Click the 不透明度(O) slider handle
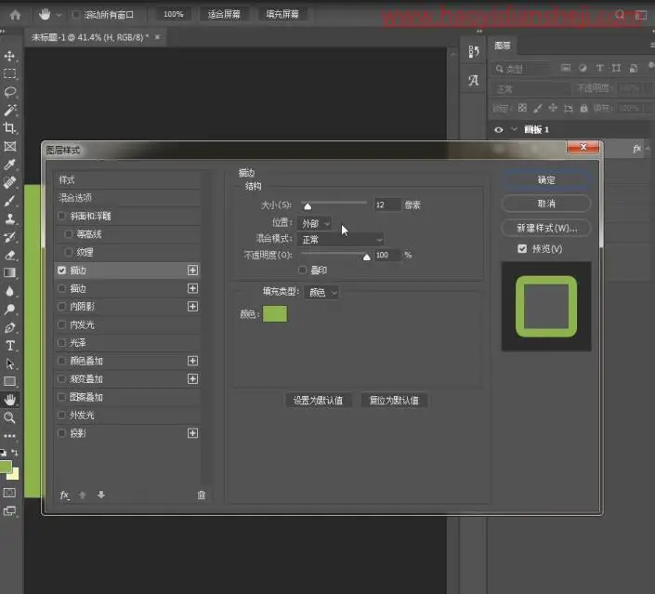Viewport: 655px width, 594px height. pyautogui.click(x=366, y=257)
